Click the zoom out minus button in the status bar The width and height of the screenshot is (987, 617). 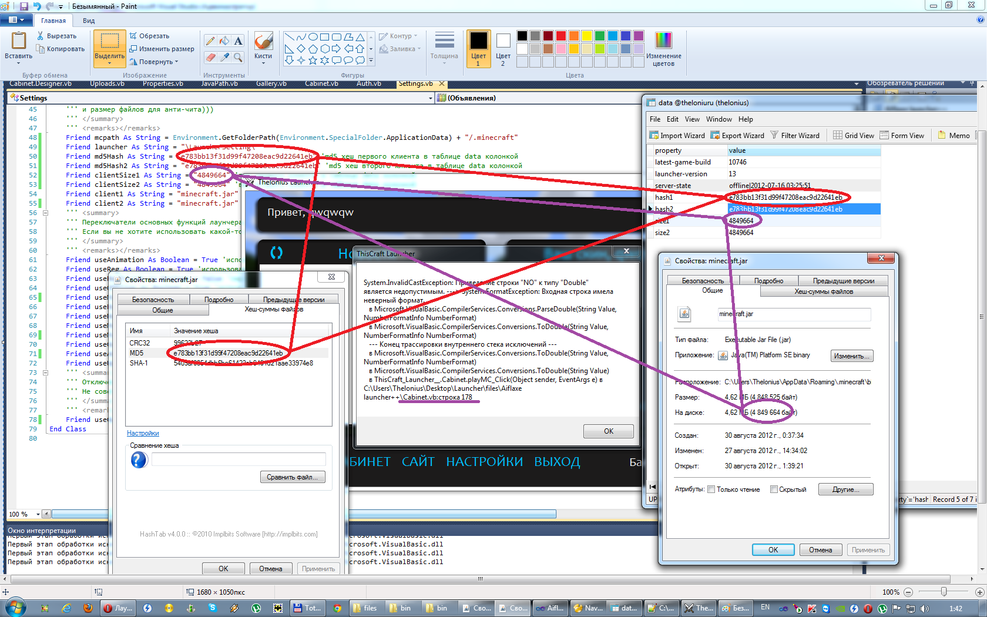click(x=908, y=592)
